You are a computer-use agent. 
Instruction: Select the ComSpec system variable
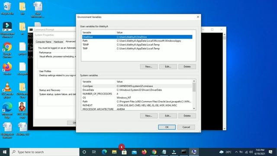pos(137,86)
